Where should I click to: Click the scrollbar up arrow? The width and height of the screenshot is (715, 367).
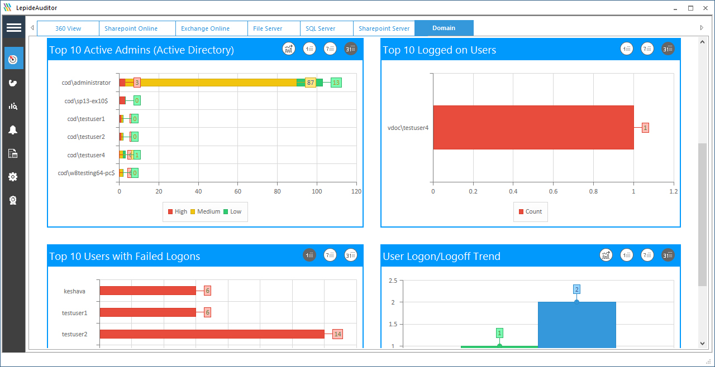click(x=703, y=42)
